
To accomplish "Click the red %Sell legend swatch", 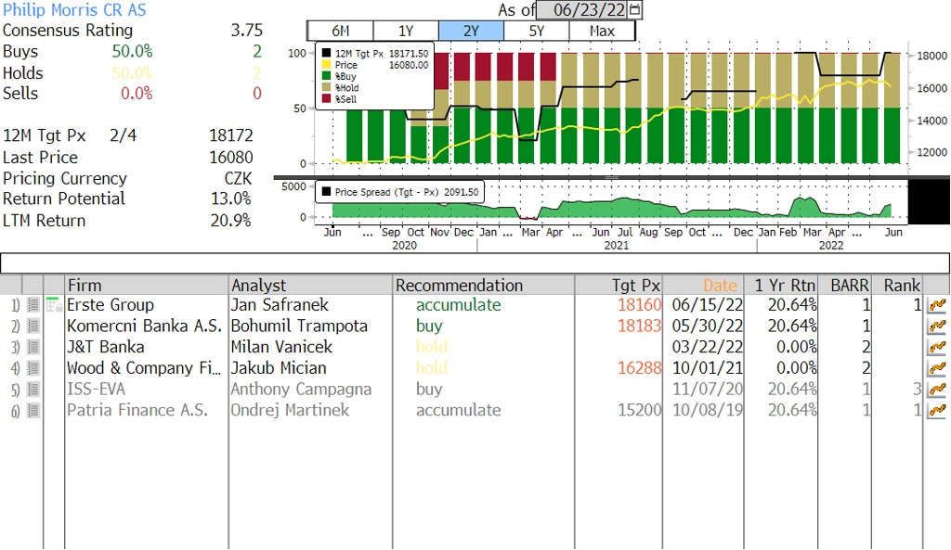I will point(326,98).
